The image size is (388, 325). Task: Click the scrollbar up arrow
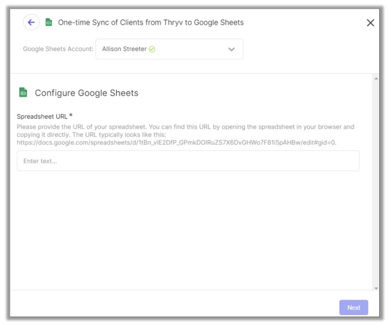[x=376, y=79]
